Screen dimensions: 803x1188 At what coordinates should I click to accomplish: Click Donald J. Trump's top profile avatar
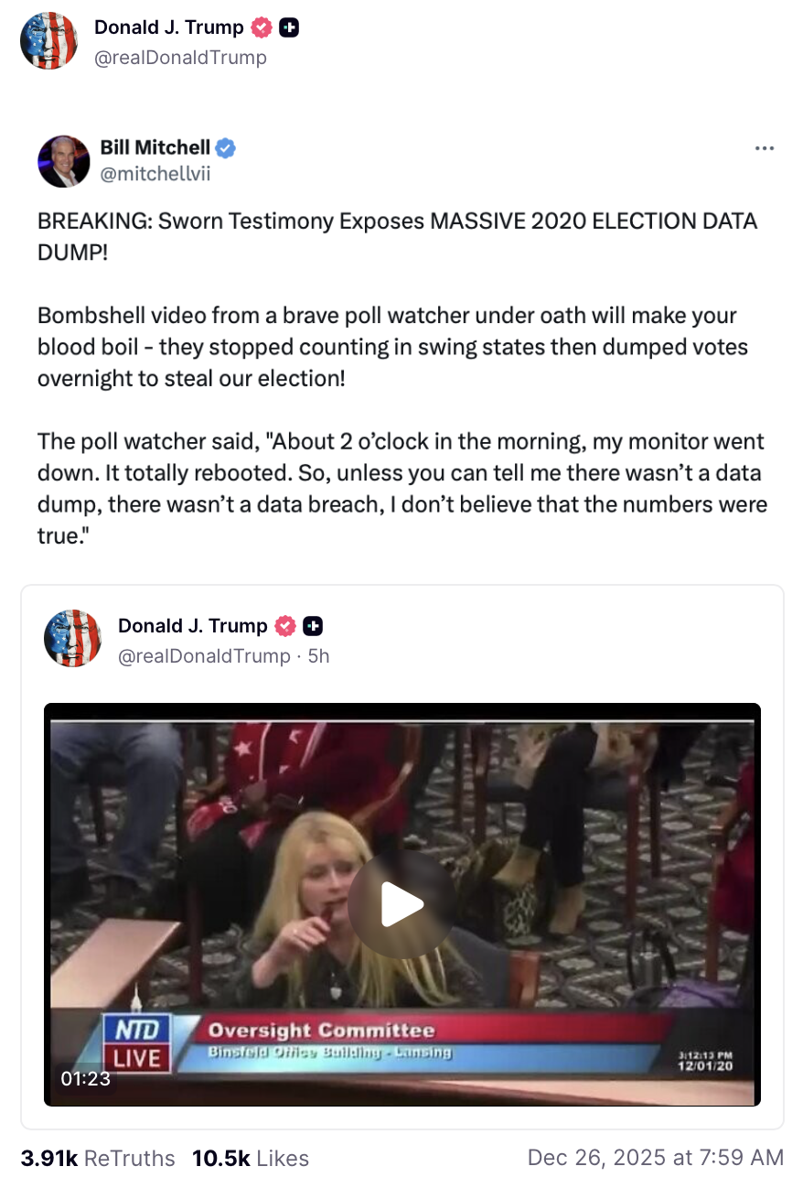coord(49,41)
